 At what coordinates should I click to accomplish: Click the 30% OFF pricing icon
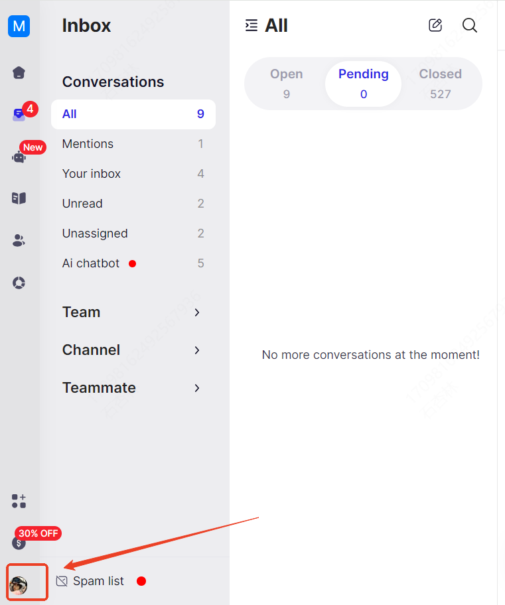pos(19,543)
